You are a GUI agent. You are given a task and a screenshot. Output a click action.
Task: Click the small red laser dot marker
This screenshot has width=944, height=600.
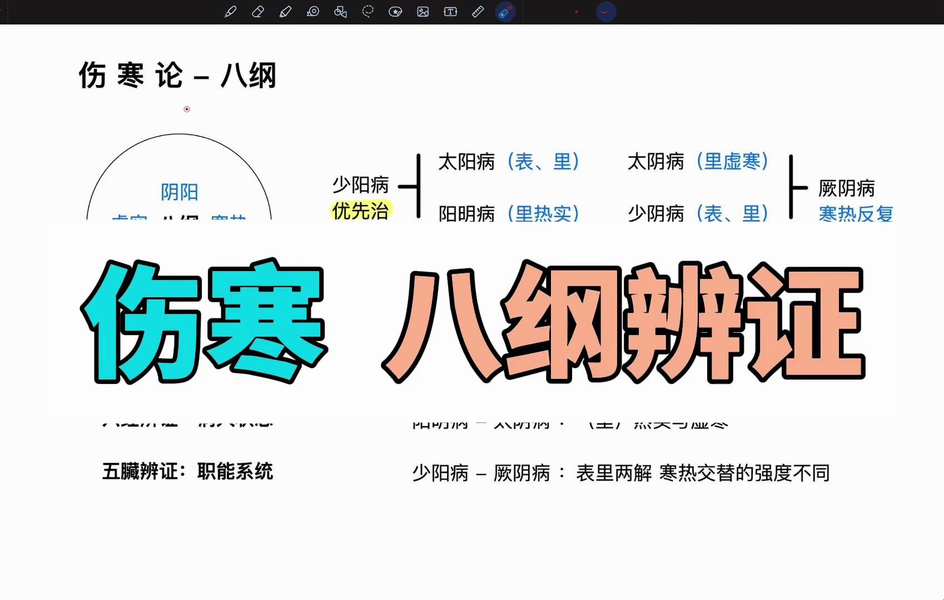tap(187, 109)
